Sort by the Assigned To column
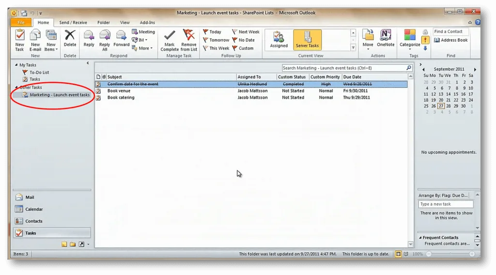Image resolution: width=496 pixels, height=275 pixels. tap(256, 77)
